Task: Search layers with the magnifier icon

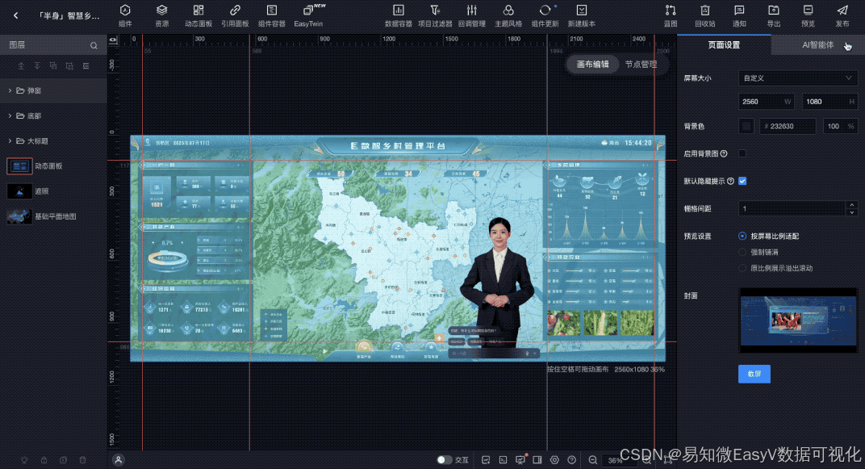Action: (94, 45)
